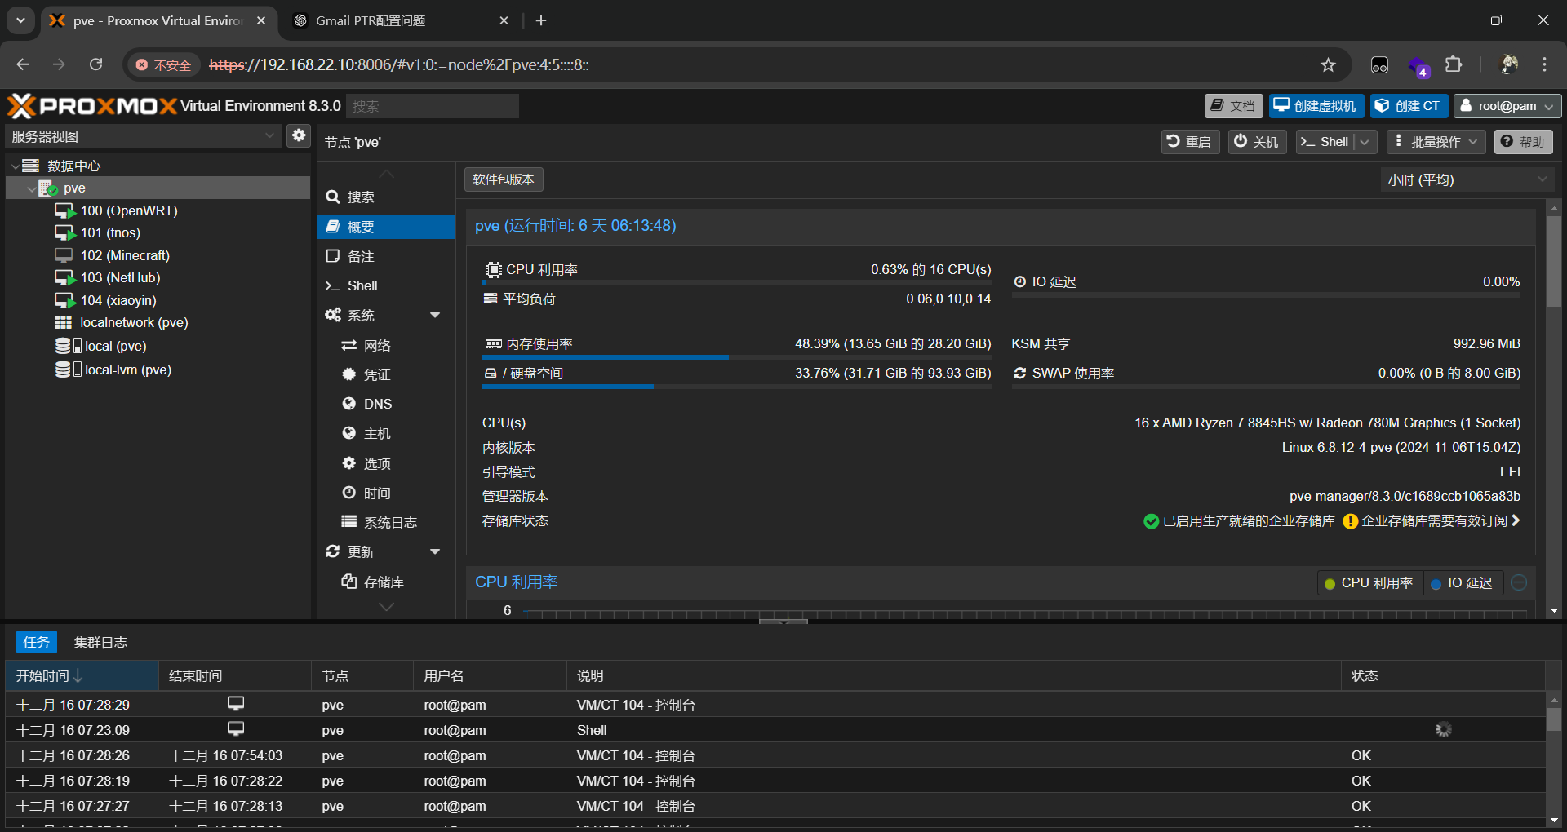Sort by 结束时间 column header
The width and height of the screenshot is (1567, 832).
tap(235, 675)
